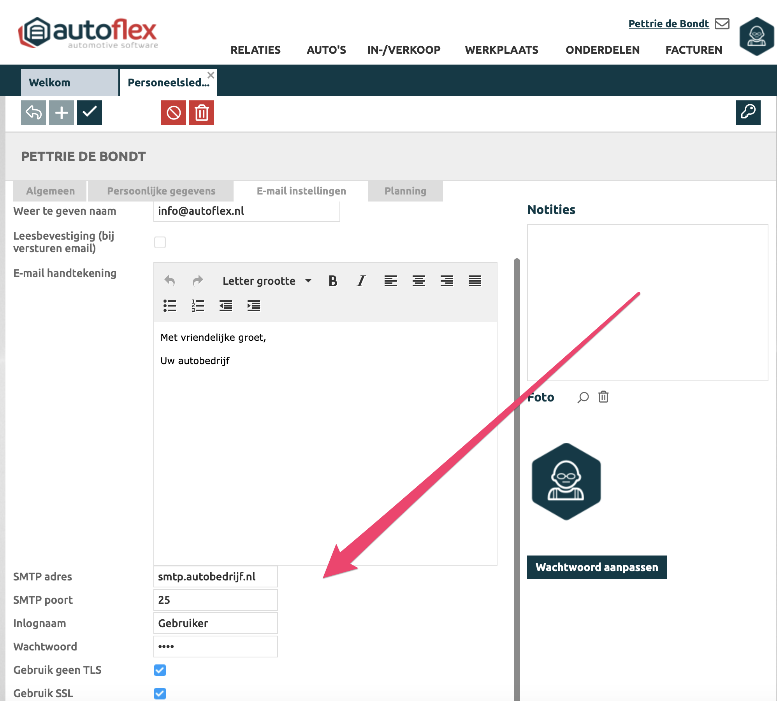Image resolution: width=777 pixels, height=701 pixels.
Task: Insert numbered list in signature editor
Action: pos(198,306)
